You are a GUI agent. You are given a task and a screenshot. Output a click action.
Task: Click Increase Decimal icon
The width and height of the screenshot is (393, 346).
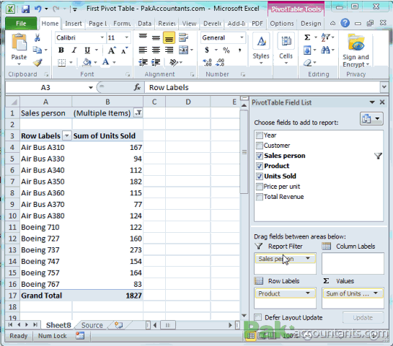[207, 63]
